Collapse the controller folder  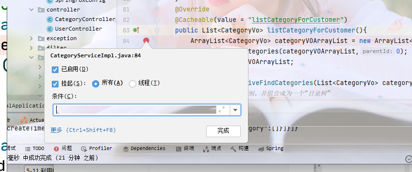[x=32, y=10]
